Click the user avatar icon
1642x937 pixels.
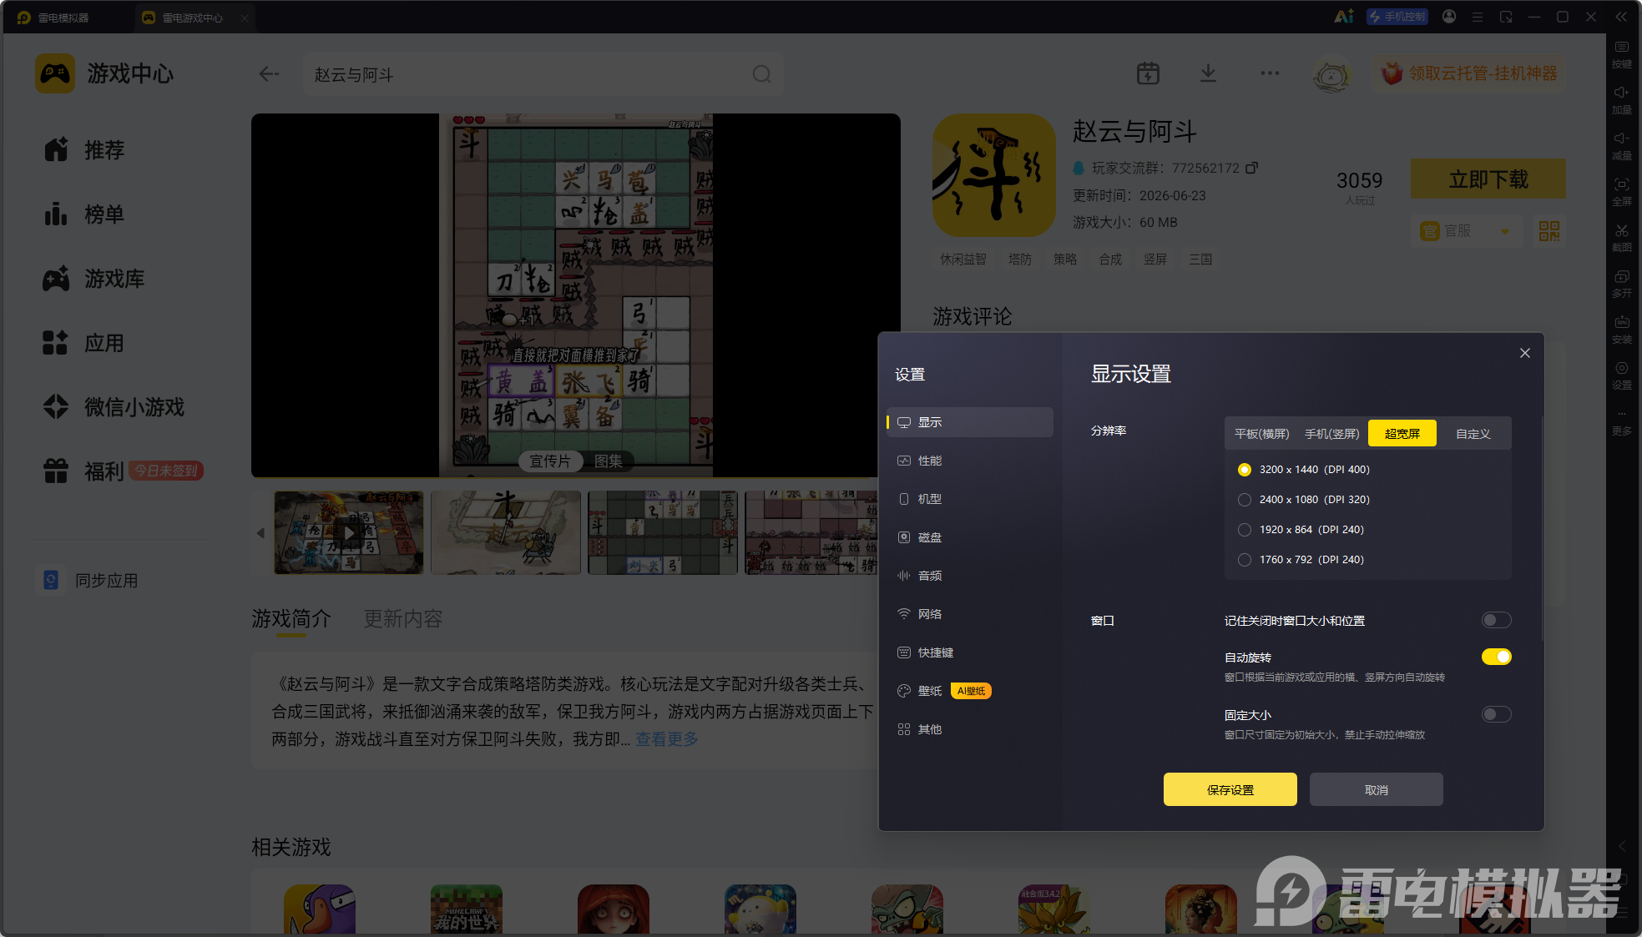pos(1331,74)
